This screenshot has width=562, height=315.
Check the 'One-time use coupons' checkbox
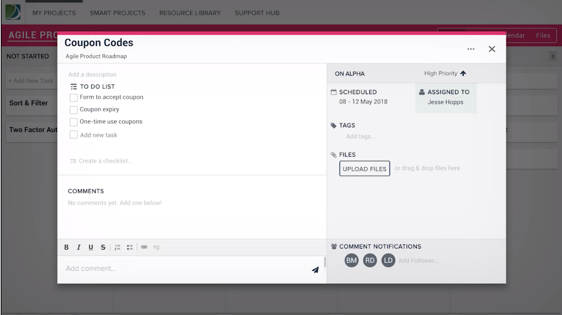(x=74, y=122)
